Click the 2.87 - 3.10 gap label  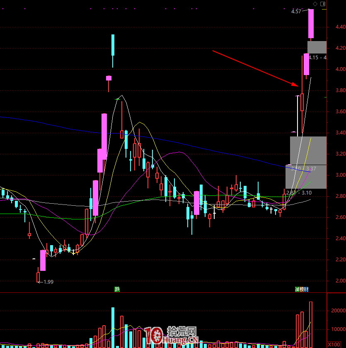coord(299,192)
